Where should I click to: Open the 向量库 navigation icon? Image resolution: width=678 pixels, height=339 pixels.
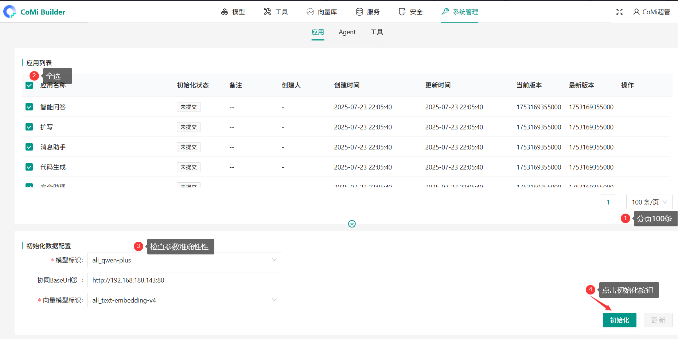[310, 12]
